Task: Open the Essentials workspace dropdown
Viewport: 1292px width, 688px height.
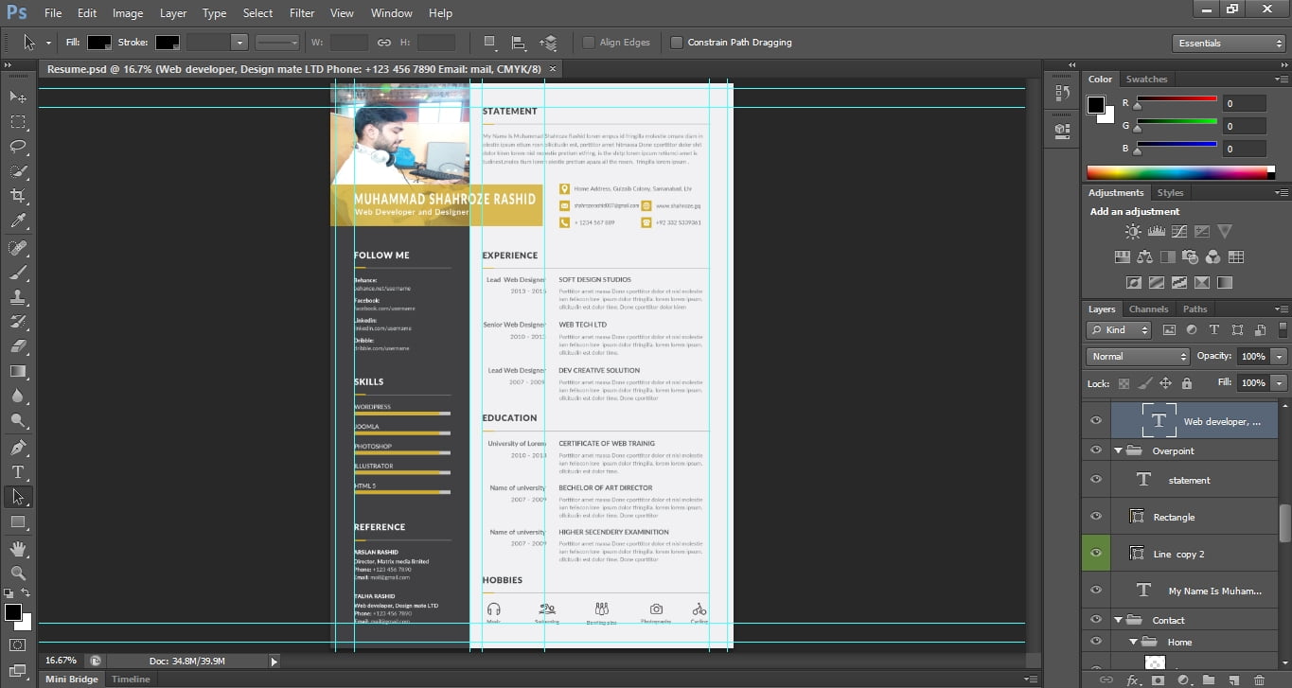Action: click(1228, 44)
